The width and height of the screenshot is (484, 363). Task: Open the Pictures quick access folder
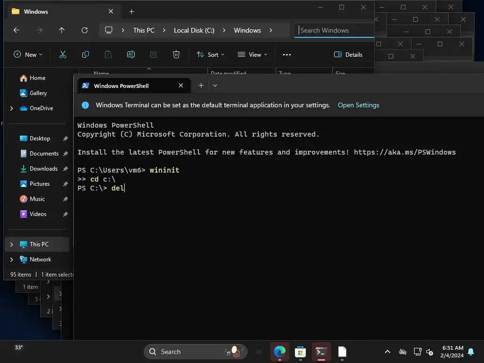tap(35, 184)
